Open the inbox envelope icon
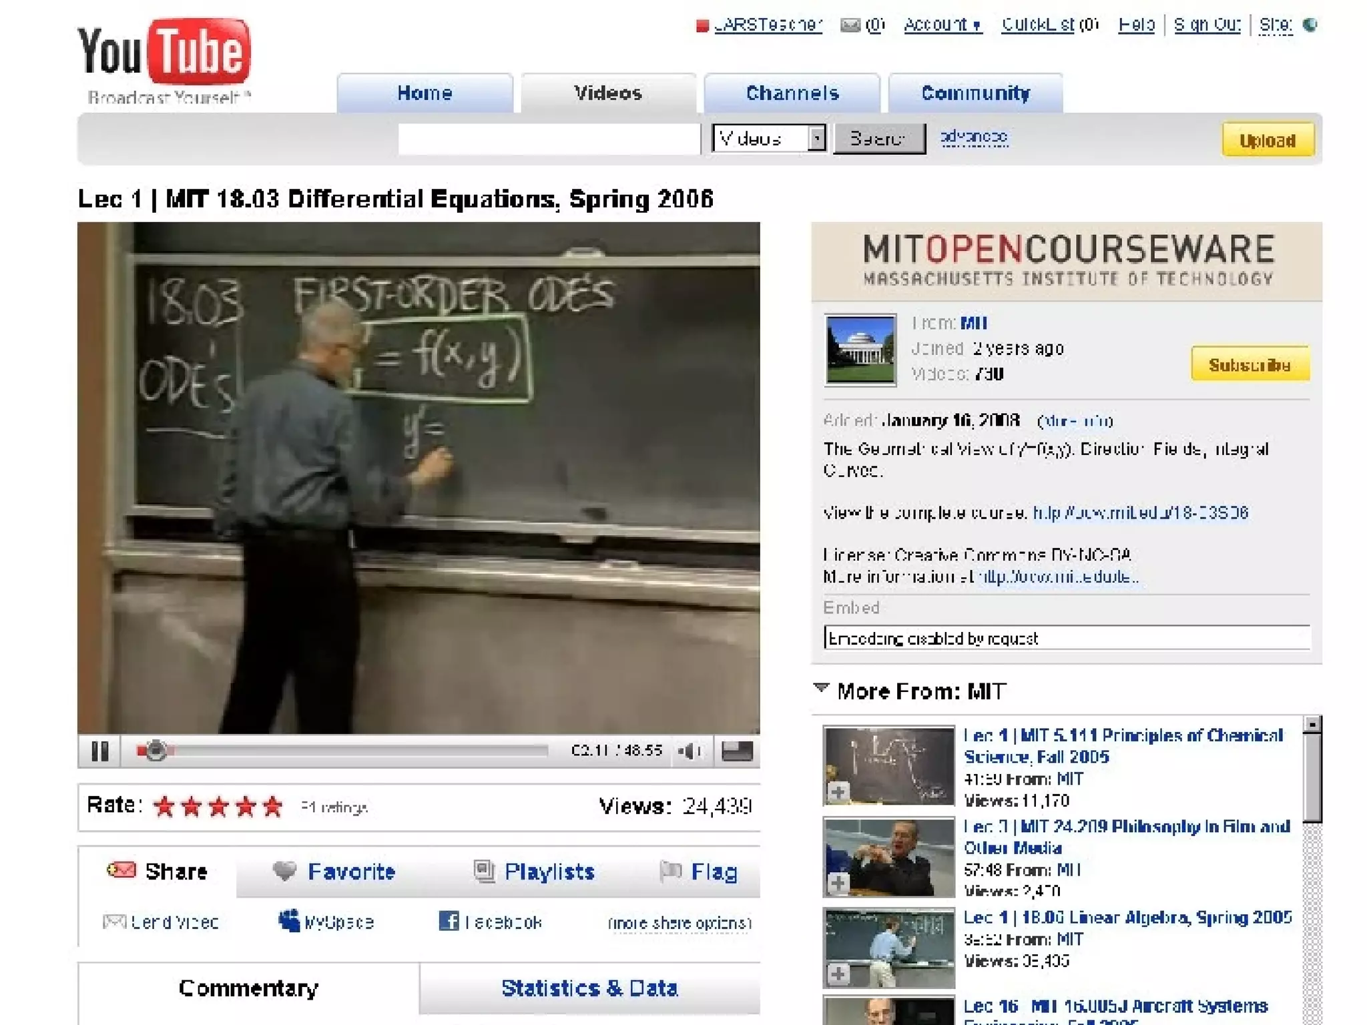 850,25
